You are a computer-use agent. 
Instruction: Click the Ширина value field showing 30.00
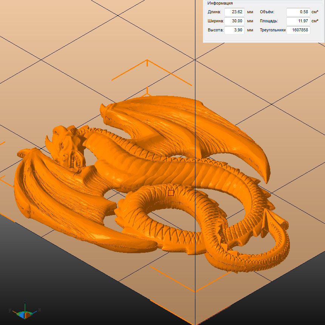[234, 21]
